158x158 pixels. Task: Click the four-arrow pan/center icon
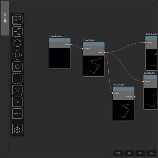pos(17,55)
